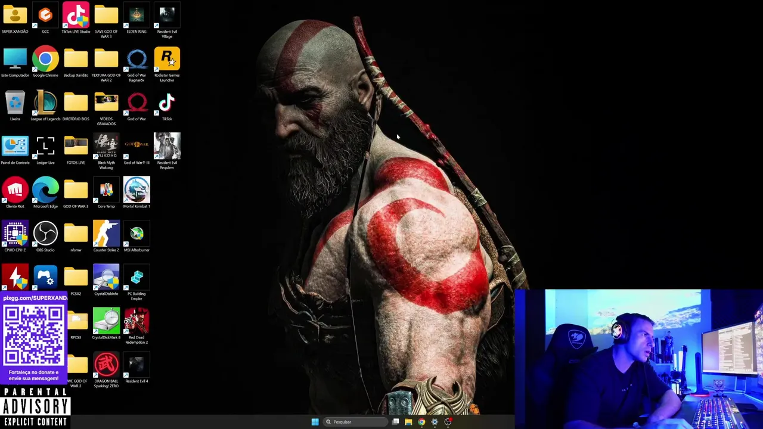Launch Resident Evil Village shortcut

point(167,21)
